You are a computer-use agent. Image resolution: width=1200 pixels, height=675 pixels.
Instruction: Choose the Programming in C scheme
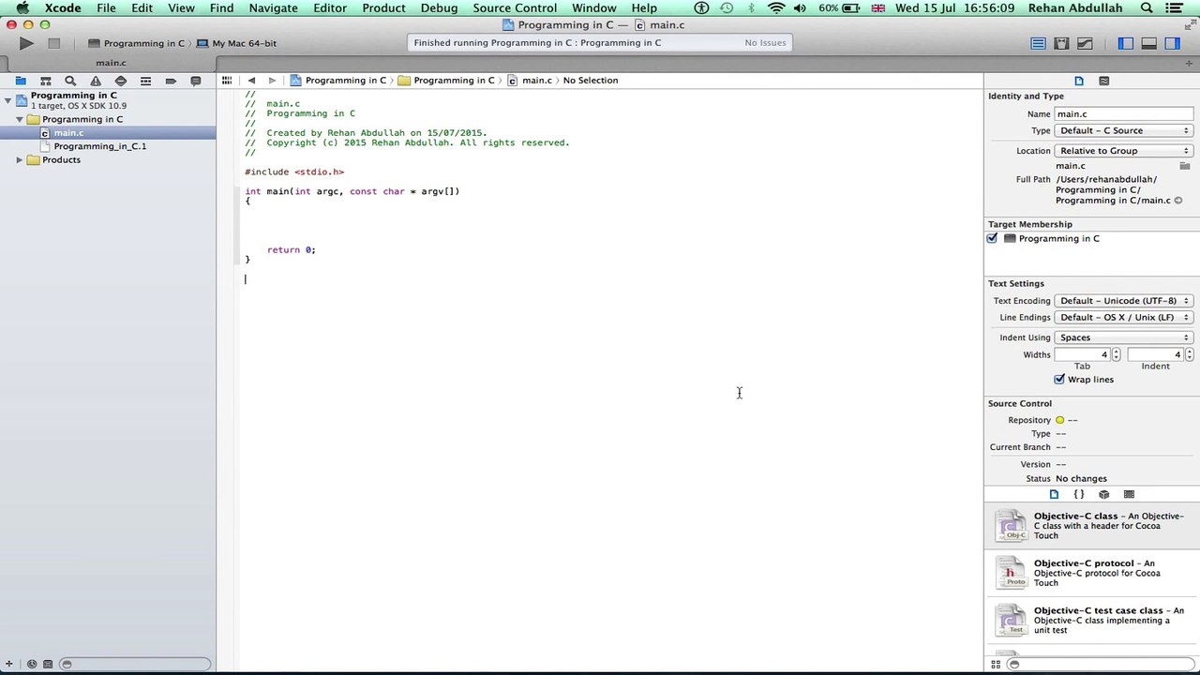click(x=136, y=43)
